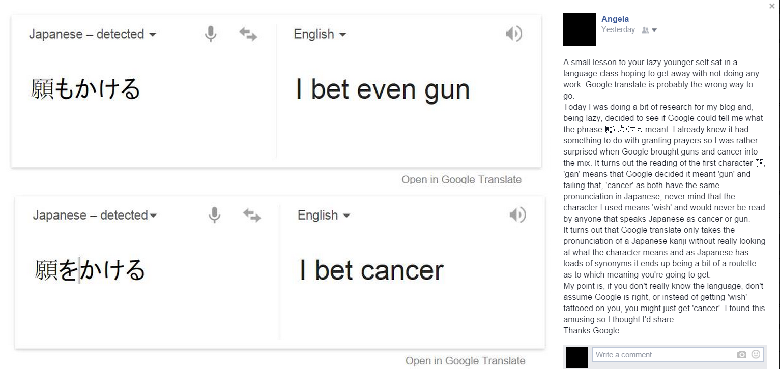Expand top 'Japanese – detected' source language dropdown
Image resolution: width=780 pixels, height=369 pixels.
coord(93,34)
